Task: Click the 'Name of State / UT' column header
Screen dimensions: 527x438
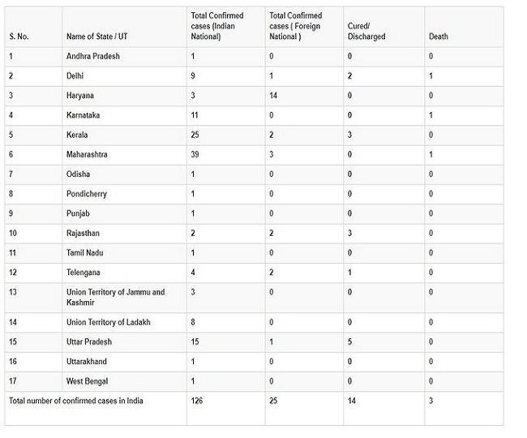Action: (96, 36)
